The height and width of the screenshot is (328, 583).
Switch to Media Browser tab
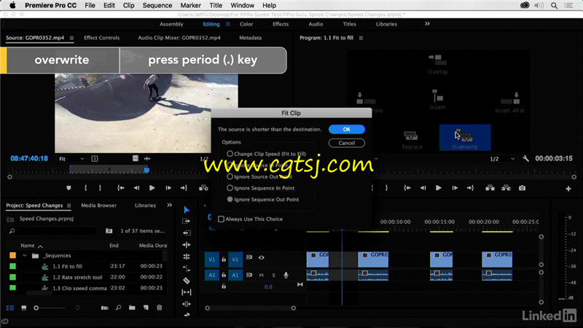pos(98,206)
